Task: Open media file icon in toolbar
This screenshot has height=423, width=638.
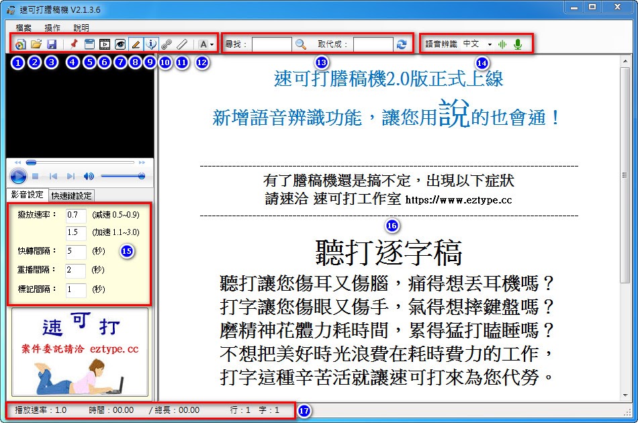Action: [20, 44]
